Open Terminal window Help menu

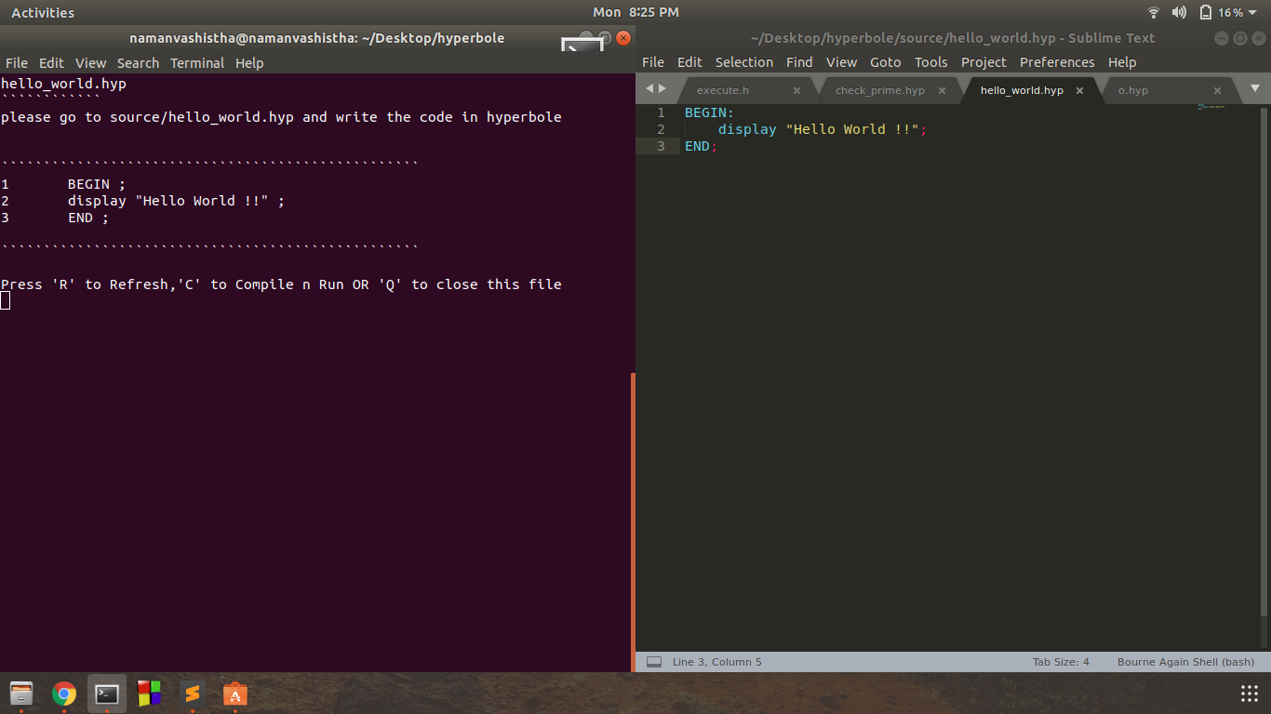pos(249,63)
